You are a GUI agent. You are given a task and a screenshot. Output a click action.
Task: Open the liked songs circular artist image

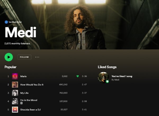(103, 78)
